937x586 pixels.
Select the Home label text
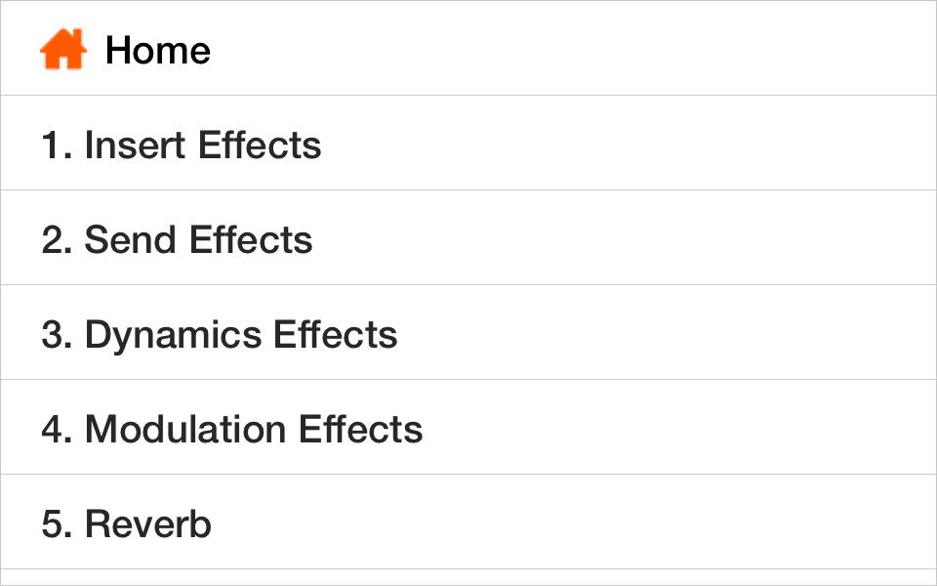pos(157,50)
